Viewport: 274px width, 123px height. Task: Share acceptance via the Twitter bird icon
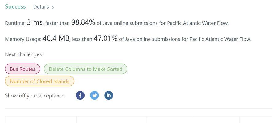(94, 95)
